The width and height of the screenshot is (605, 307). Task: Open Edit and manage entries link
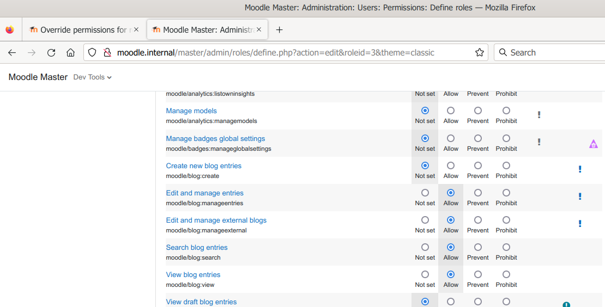(204, 193)
